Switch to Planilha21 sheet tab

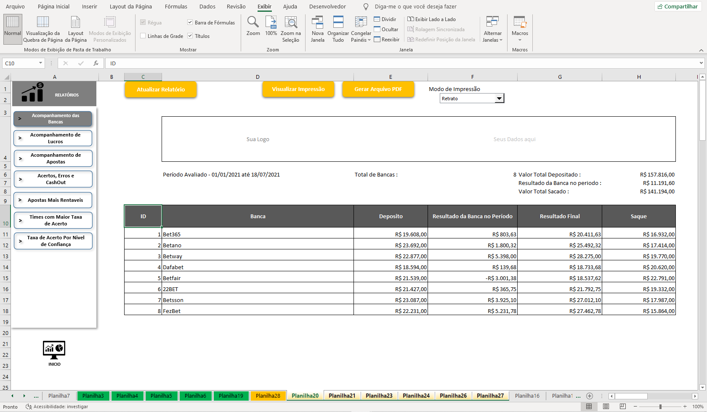pyautogui.click(x=342, y=396)
